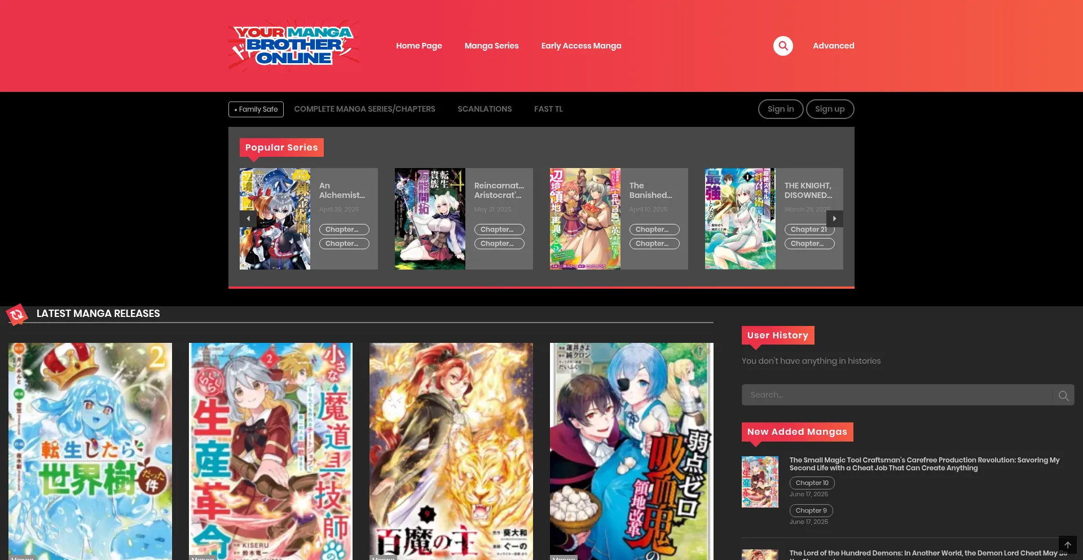The height and width of the screenshot is (560, 1083).
Task: Focus the sidebar Search... input field
Action: (x=897, y=395)
